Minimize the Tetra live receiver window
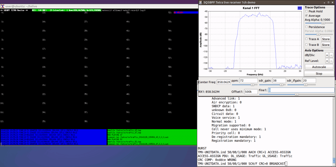Viewport: 336px width, 167px height. [x=324, y=2]
